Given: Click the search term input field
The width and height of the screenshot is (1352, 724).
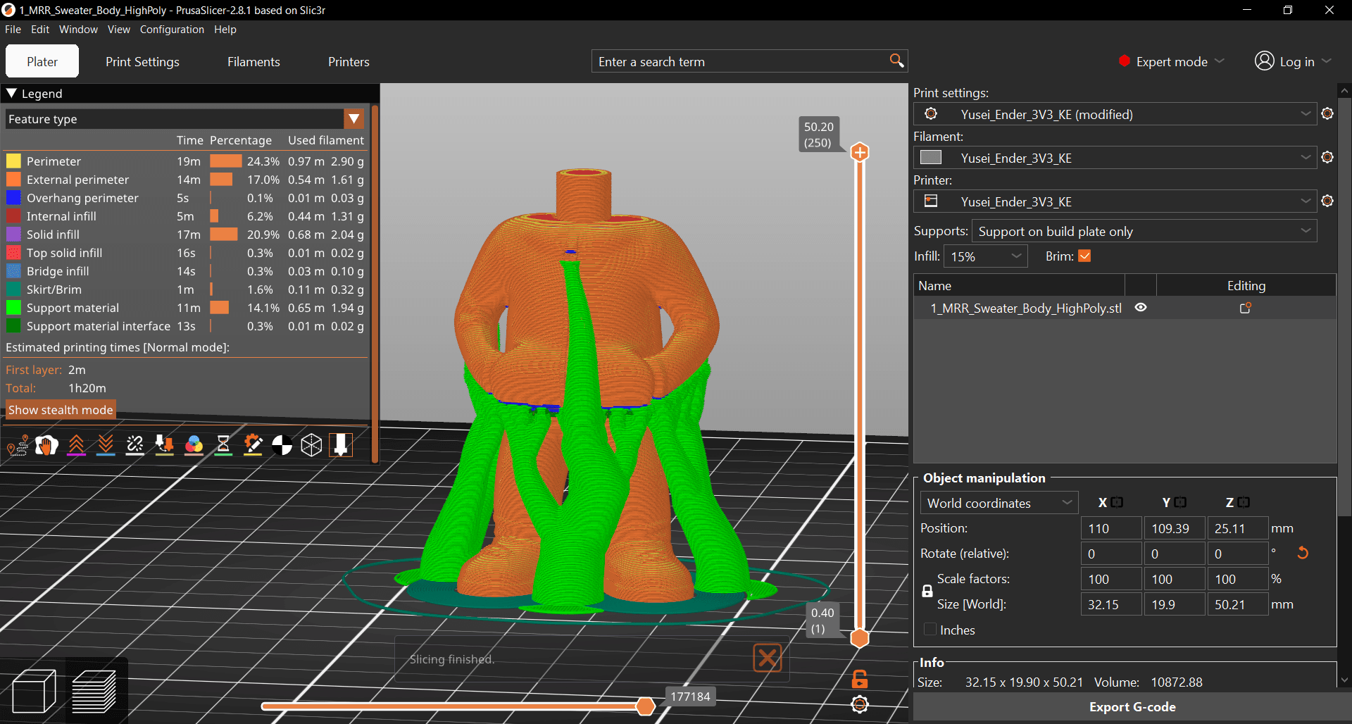Looking at the screenshot, I should [x=739, y=61].
